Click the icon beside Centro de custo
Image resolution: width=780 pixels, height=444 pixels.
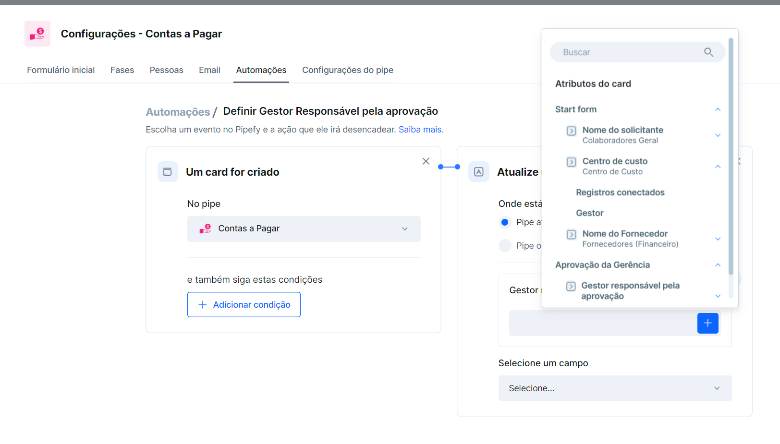(571, 162)
